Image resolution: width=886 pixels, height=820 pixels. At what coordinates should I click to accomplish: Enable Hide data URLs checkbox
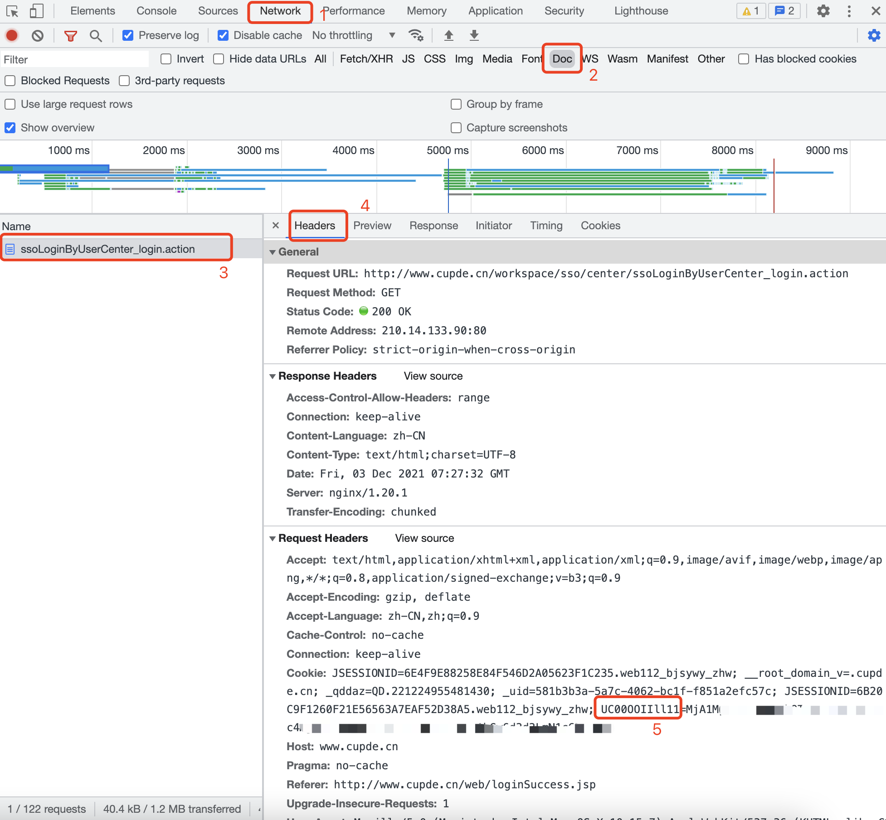pos(219,59)
